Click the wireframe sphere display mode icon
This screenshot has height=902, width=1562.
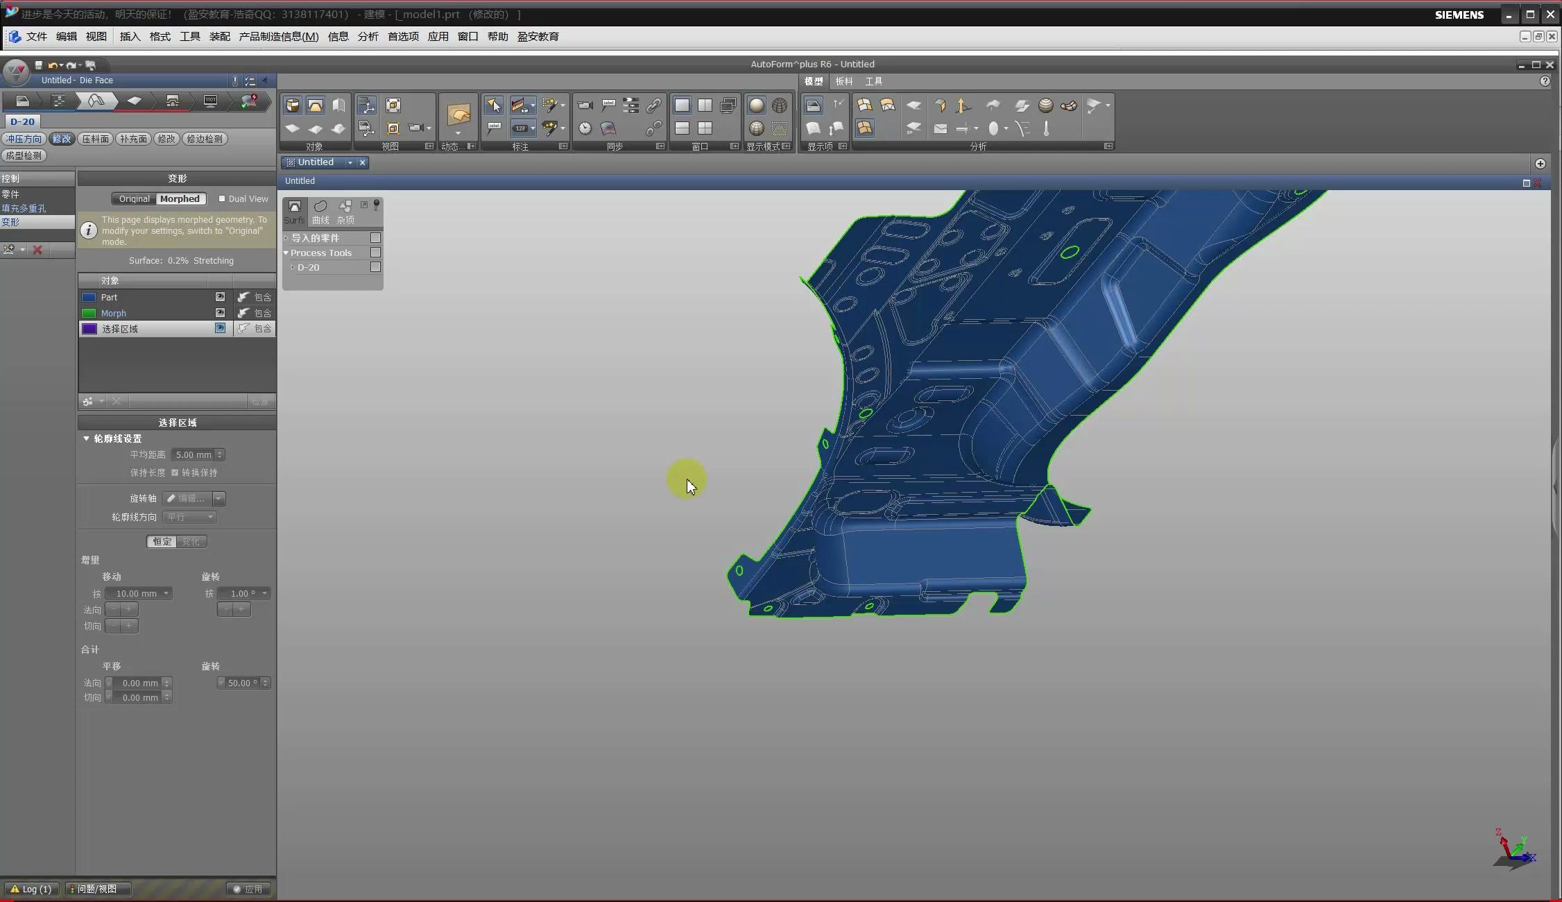780,105
